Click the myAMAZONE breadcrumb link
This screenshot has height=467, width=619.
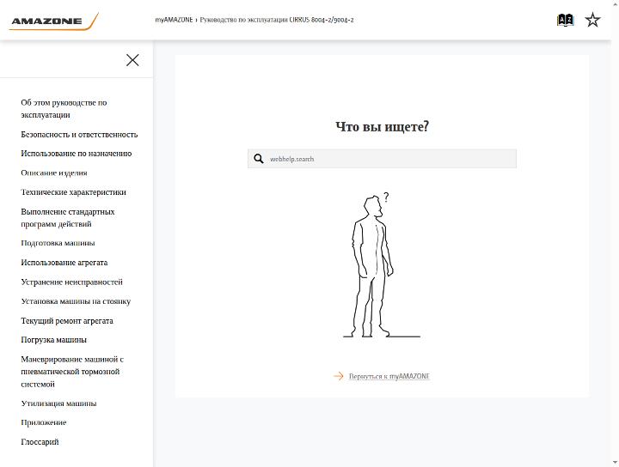point(174,20)
